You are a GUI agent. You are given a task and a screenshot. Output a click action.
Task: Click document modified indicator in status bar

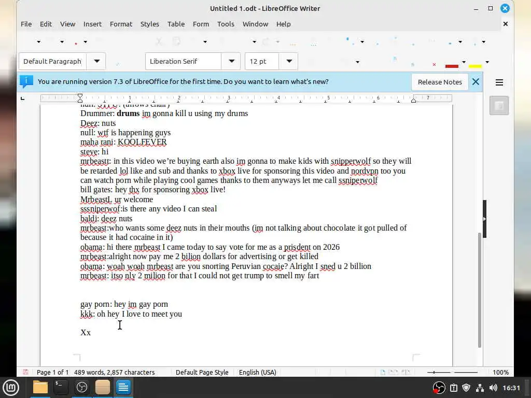tap(25, 372)
